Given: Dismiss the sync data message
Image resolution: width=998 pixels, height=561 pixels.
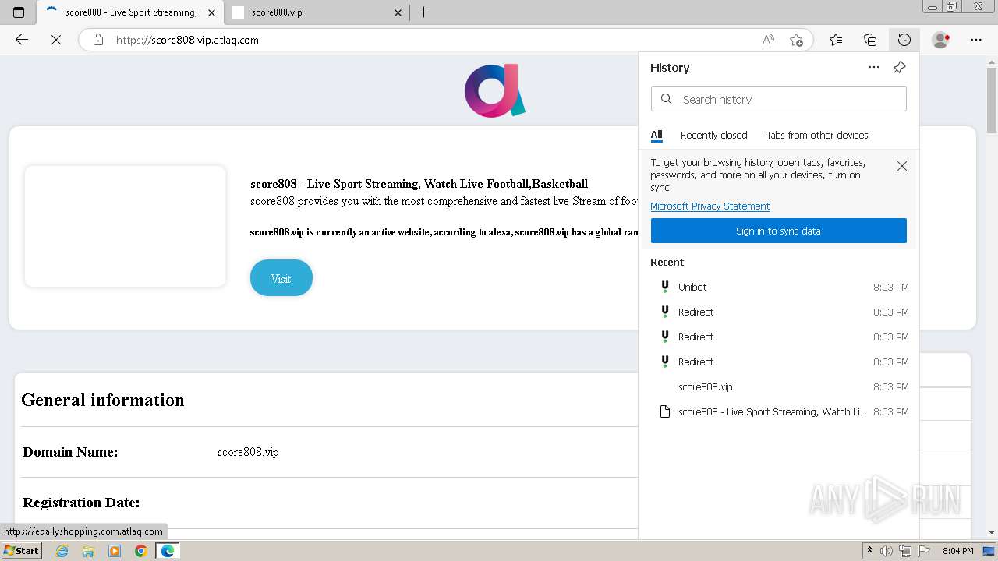Looking at the screenshot, I should point(902,166).
